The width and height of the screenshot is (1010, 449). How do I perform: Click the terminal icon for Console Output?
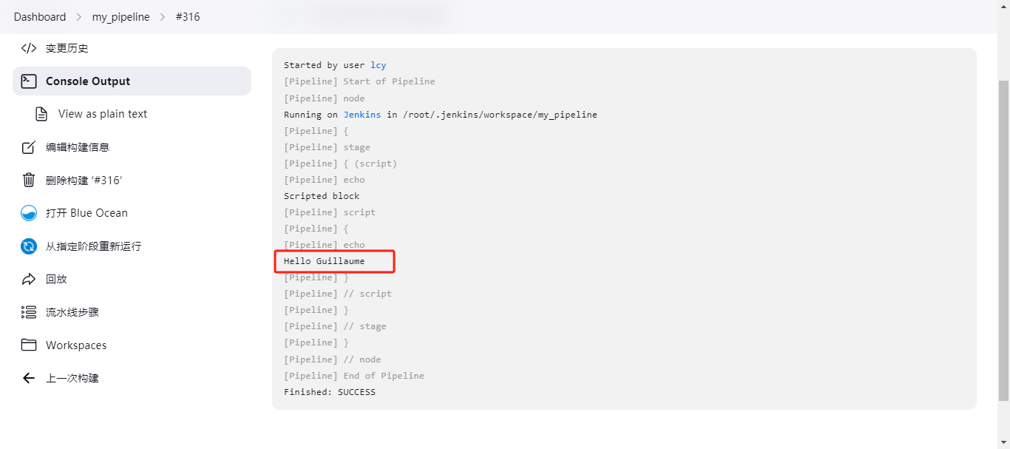[29, 81]
